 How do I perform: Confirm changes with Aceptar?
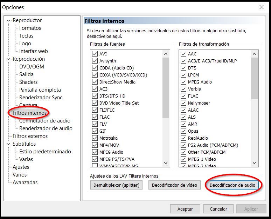185,209
